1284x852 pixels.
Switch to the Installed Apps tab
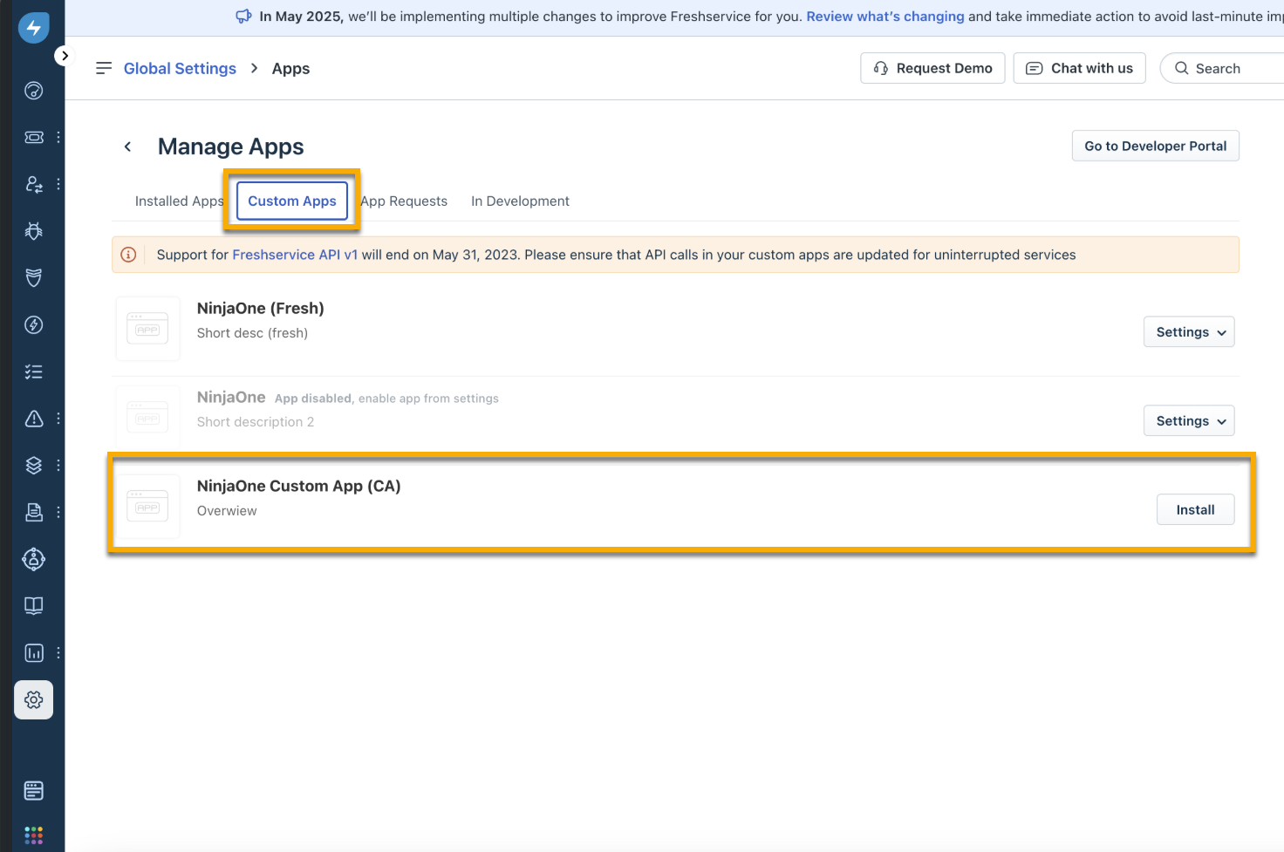click(x=179, y=201)
